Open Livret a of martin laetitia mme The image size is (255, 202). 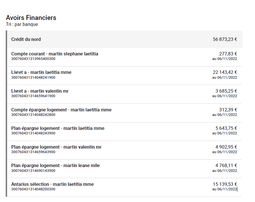[x=41, y=72]
